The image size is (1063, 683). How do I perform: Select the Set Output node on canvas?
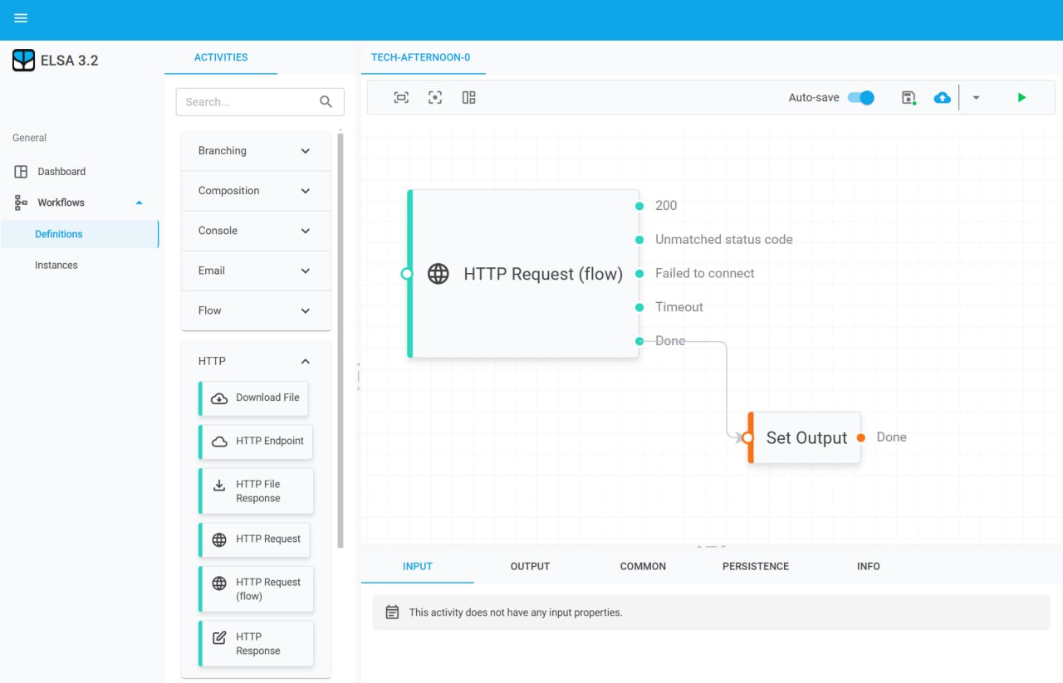tap(806, 438)
